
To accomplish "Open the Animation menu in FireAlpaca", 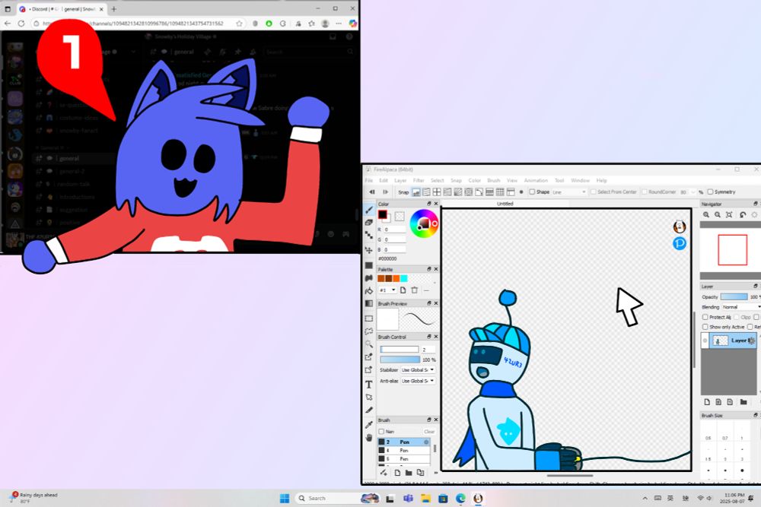I will point(536,180).
